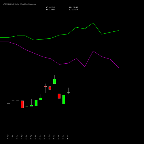Click the flat green dash above 10 Sep
Image resolution: width=144 pixels, height=144 pixels.
(x=8, y=104)
